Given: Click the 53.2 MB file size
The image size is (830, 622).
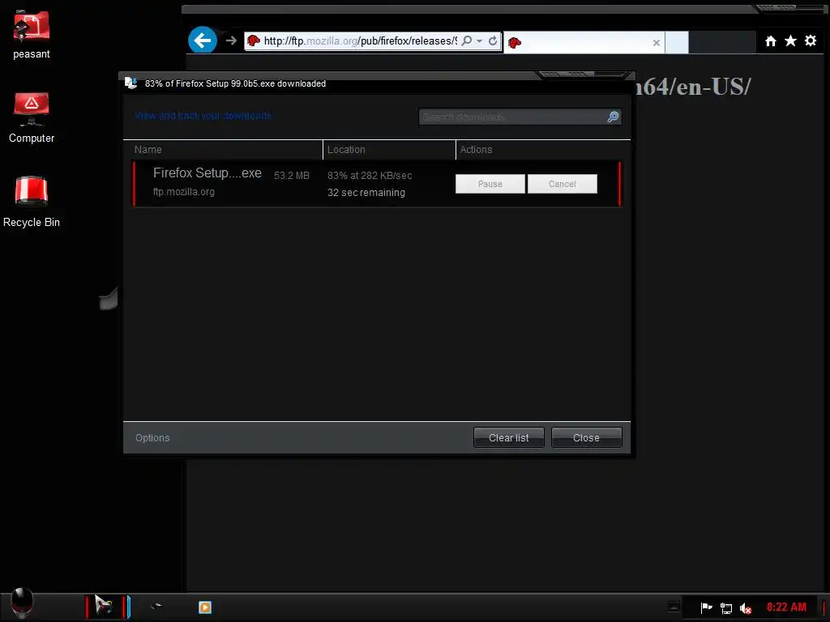Looking at the screenshot, I should coord(292,176).
